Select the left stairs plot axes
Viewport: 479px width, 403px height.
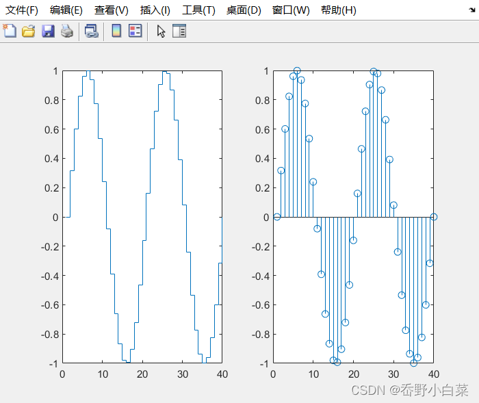pyautogui.click(x=142, y=217)
